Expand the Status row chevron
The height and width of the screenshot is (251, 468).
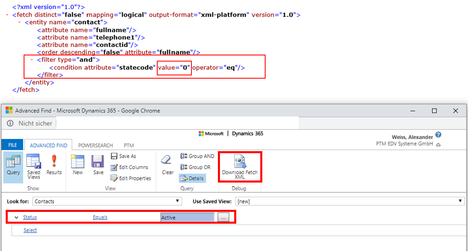click(16, 218)
